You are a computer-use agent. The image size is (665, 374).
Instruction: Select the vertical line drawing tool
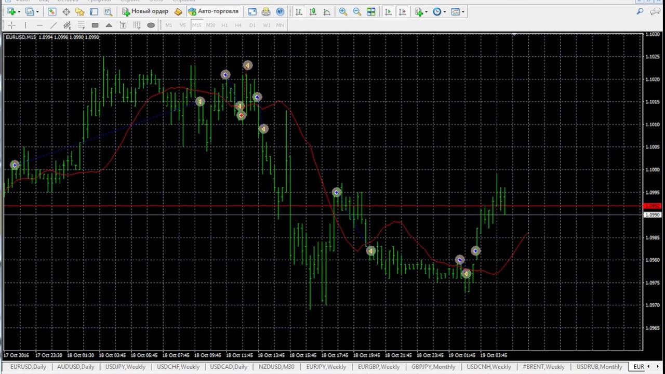25,25
